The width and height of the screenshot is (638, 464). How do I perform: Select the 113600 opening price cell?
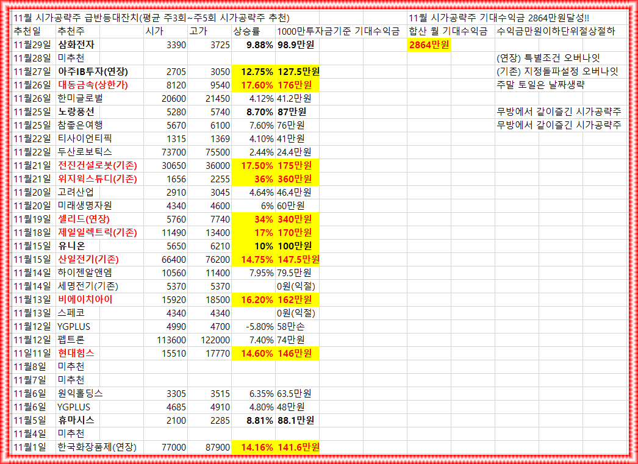point(166,340)
